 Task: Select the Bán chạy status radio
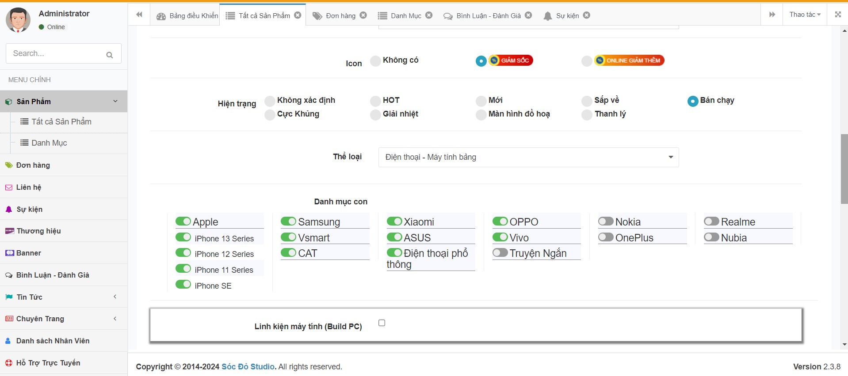[x=693, y=101]
